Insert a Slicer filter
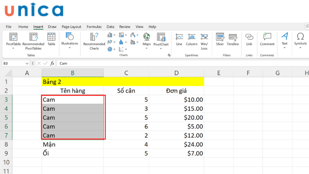Image resolution: width=309 pixels, height=174 pixels. [x=220, y=40]
